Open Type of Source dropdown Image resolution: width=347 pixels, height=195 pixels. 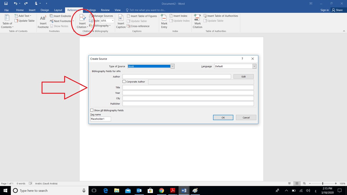click(x=172, y=66)
